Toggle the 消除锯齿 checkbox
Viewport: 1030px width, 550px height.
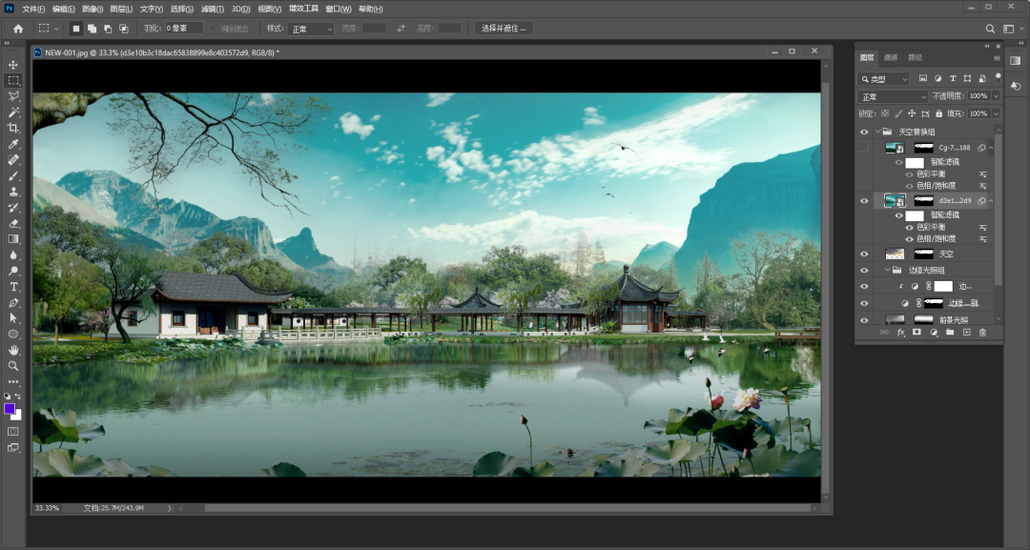pyautogui.click(x=213, y=29)
